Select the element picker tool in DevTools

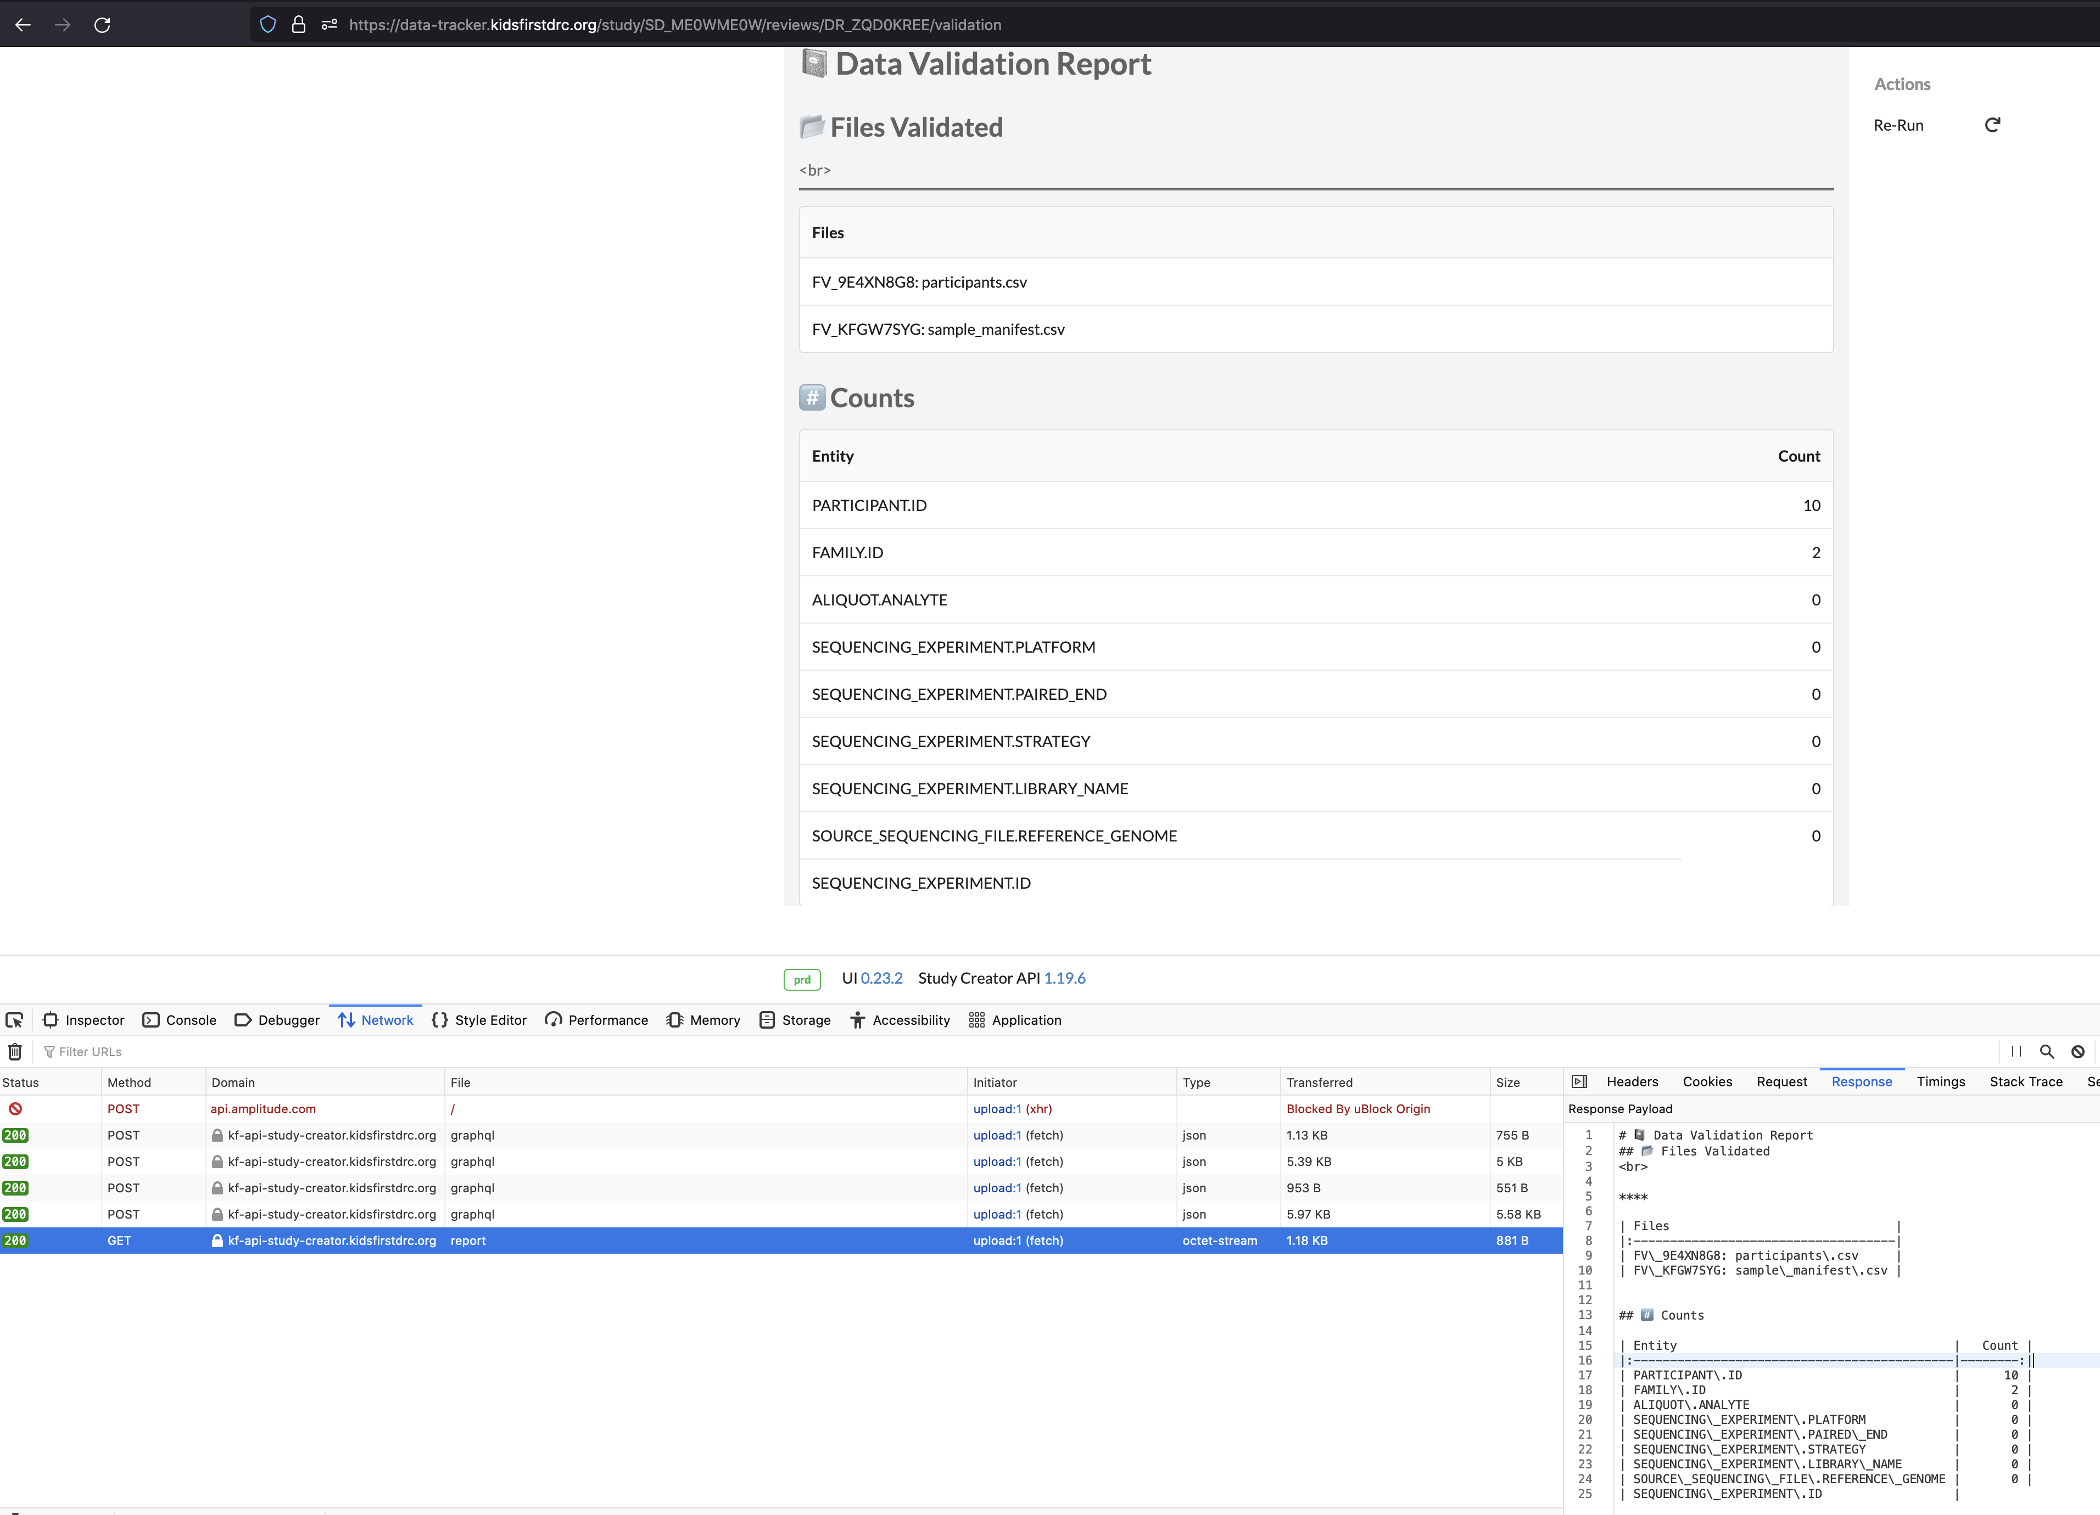tap(15, 1020)
